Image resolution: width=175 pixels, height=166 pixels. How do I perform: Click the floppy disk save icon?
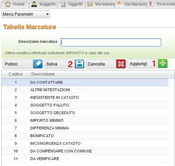pos(80,64)
